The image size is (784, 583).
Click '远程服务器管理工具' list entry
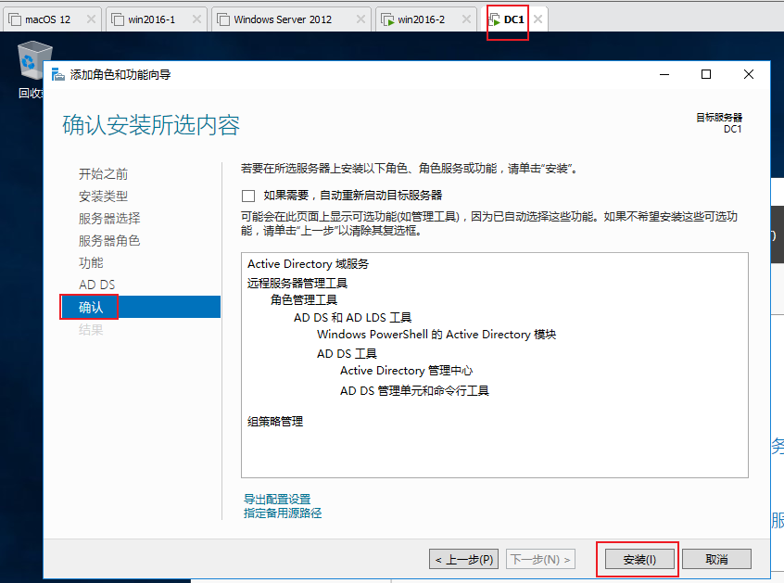297,283
